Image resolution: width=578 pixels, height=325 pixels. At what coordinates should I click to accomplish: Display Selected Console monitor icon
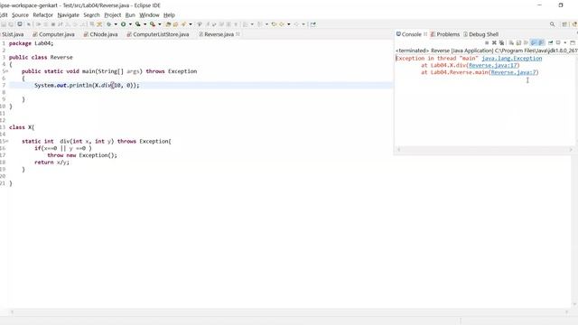pyautogui.click(x=558, y=42)
